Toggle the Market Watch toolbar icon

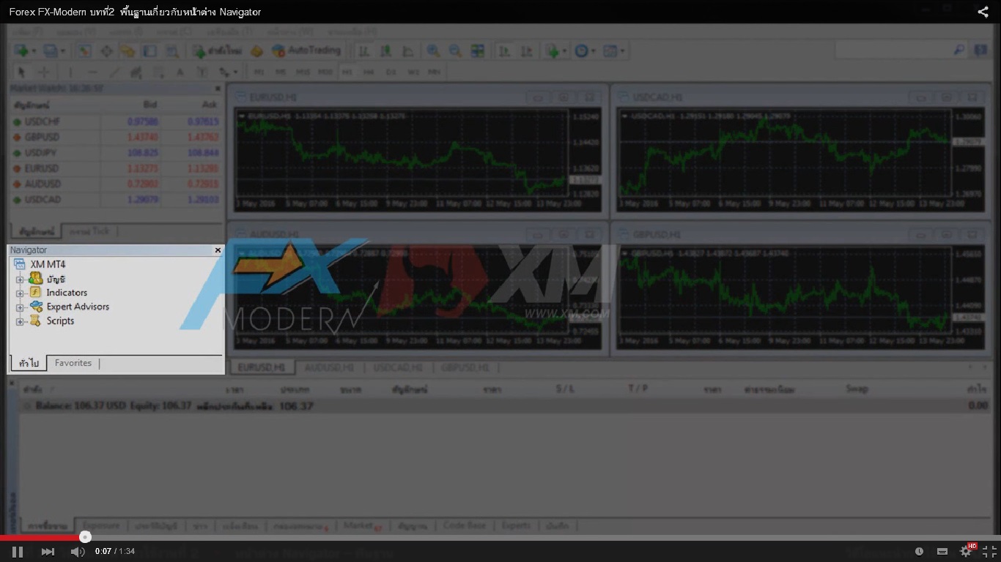pyautogui.click(x=84, y=51)
